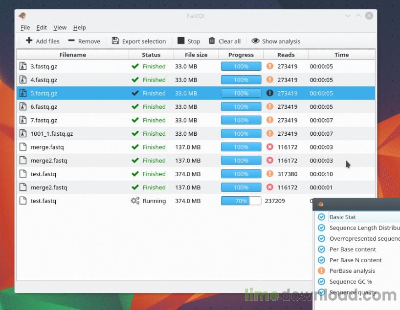Click the Clear all button label
The width and height of the screenshot is (400, 310).
(230, 41)
